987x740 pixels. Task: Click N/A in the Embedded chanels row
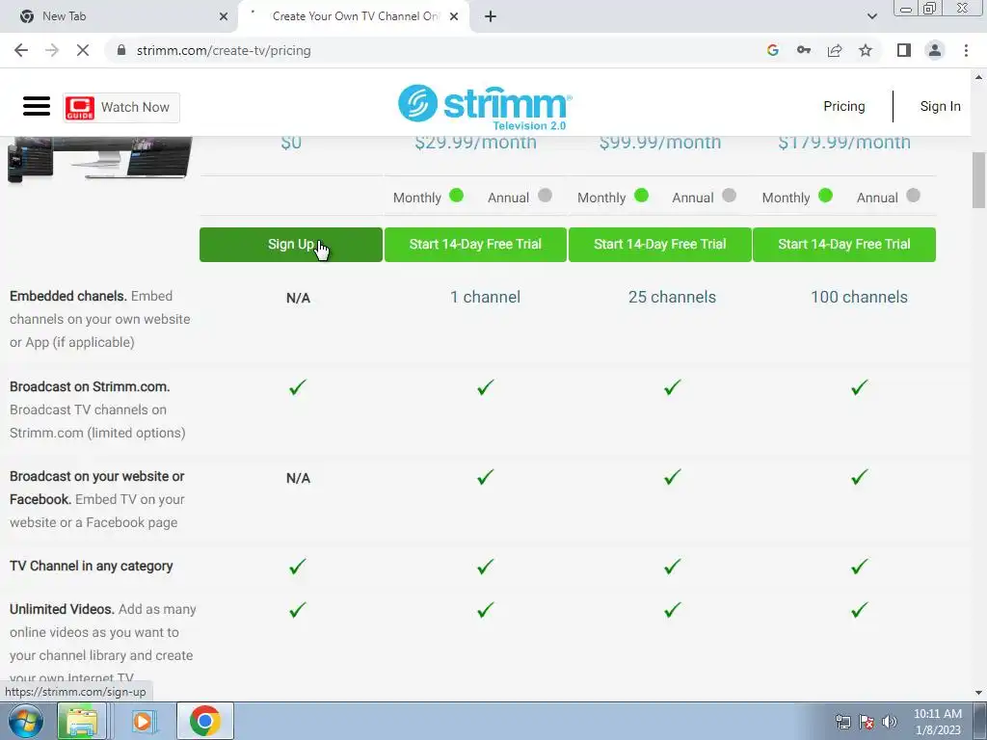coord(298,298)
